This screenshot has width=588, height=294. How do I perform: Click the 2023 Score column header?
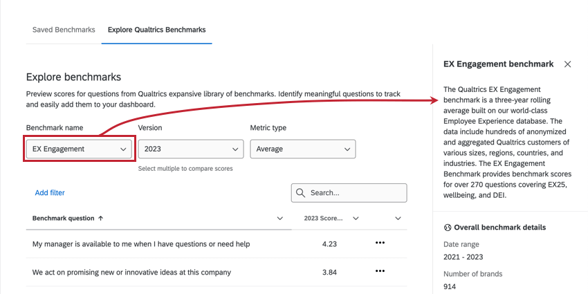(323, 219)
